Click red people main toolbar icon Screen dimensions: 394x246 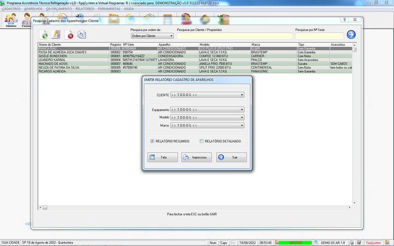[x=186, y=19]
